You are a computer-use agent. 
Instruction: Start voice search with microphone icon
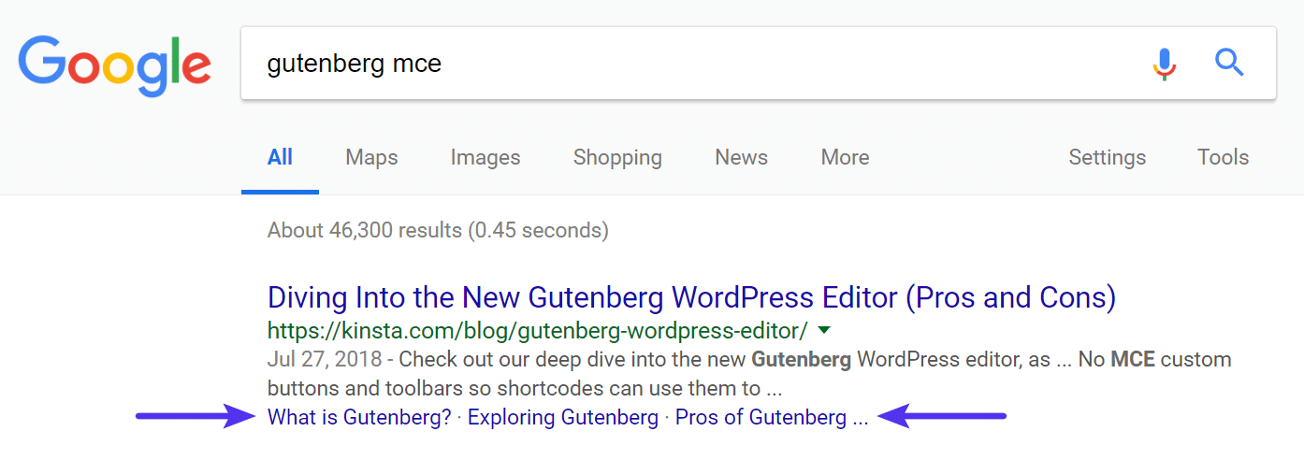1164,64
